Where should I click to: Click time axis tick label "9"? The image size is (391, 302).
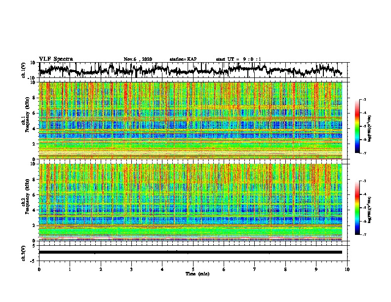316,269
